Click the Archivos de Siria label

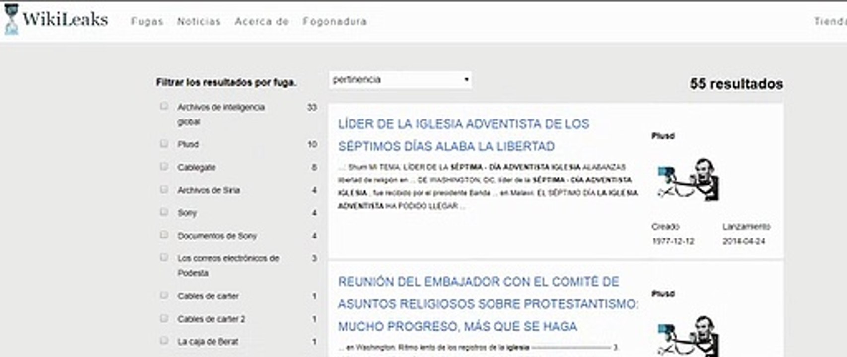click(x=209, y=190)
